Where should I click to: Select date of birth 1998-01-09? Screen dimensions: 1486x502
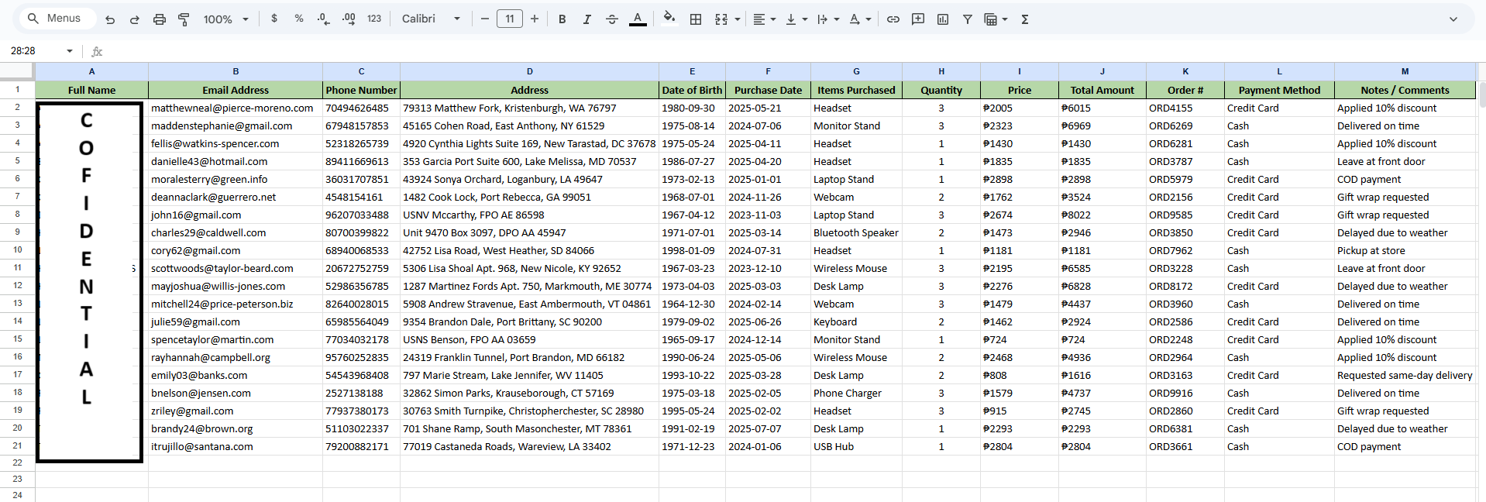[692, 251]
